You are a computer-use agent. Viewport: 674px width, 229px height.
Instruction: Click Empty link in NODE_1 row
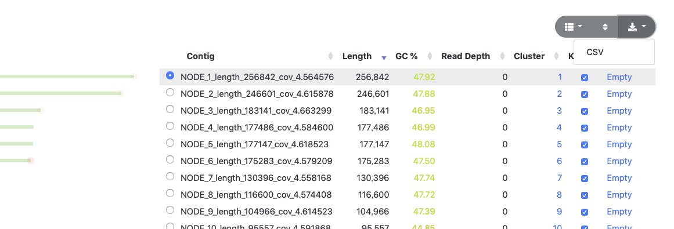pyautogui.click(x=619, y=77)
